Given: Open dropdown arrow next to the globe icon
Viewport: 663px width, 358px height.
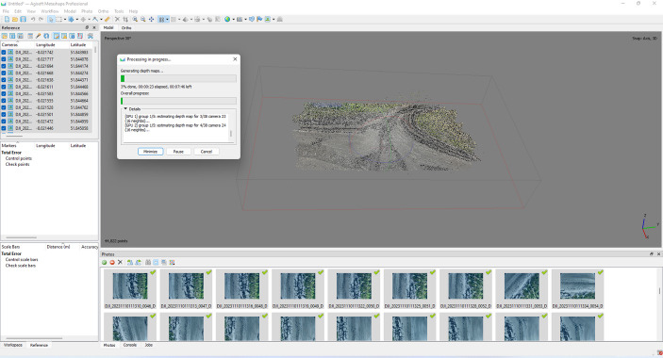Looking at the screenshot, I should 233,19.
